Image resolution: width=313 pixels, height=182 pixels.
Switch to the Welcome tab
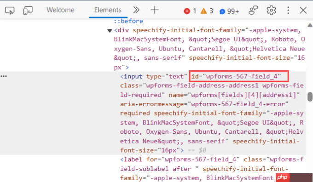pos(60,10)
